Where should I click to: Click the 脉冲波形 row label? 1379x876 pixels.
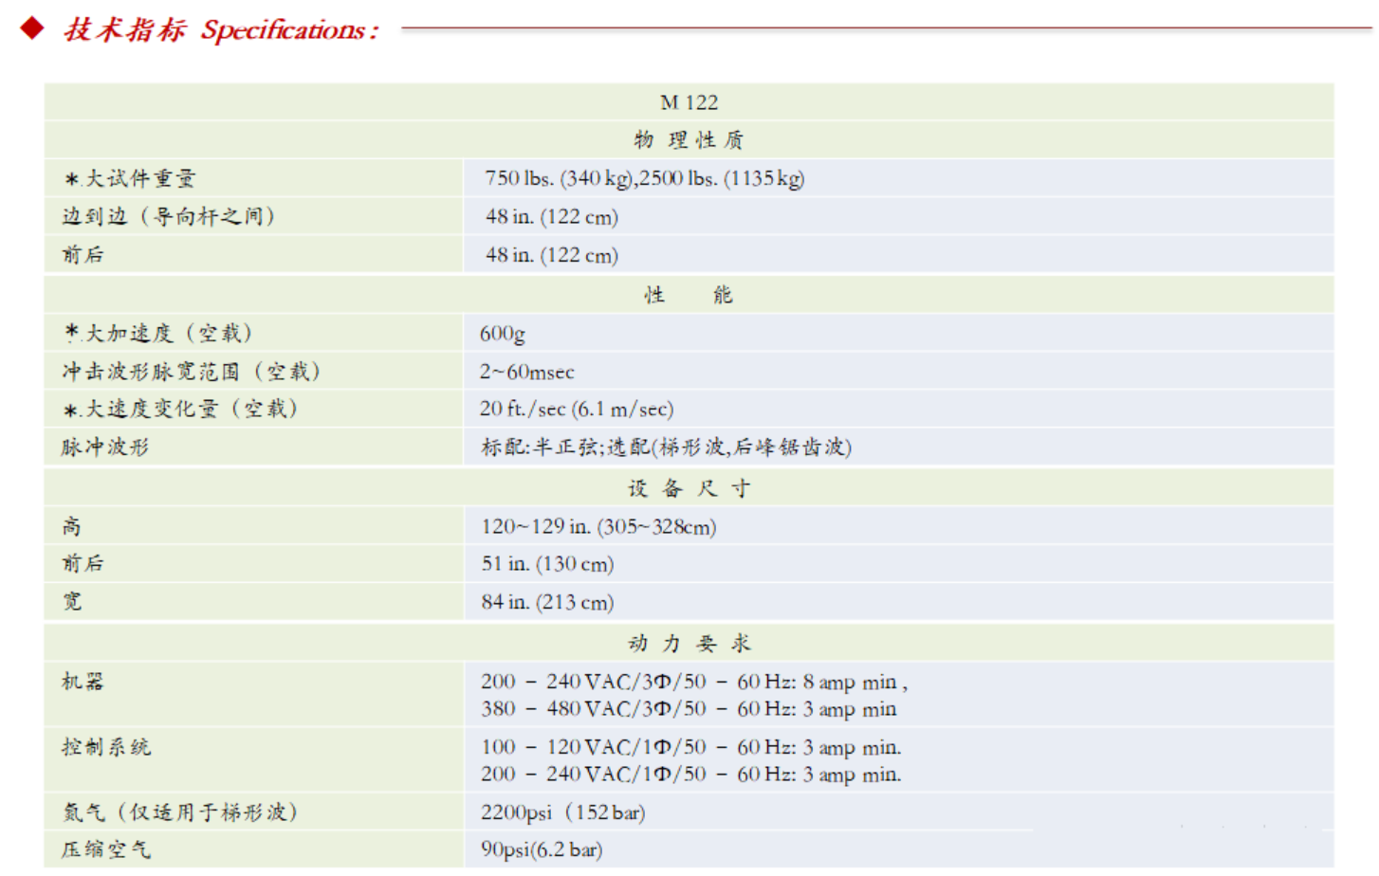105,447
